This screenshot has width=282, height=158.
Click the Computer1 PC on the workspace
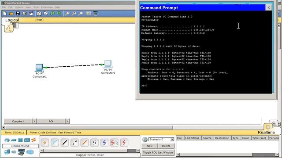pyautogui.click(x=39, y=68)
